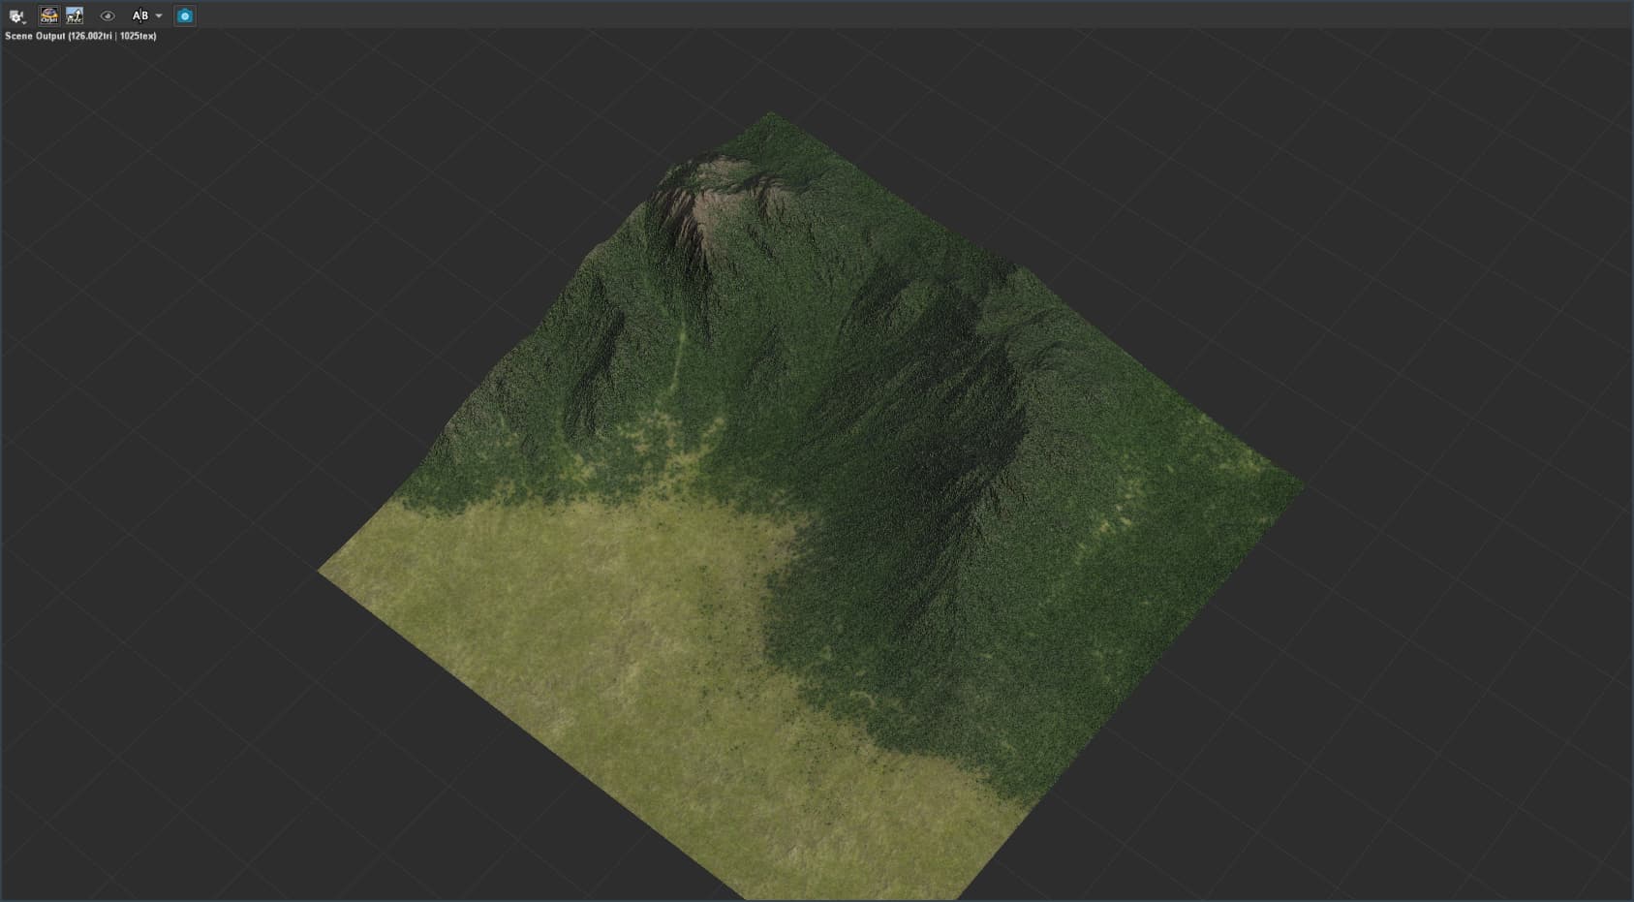Expand the dropdown arrow beside A|B
This screenshot has width=1634, height=902.
159,16
